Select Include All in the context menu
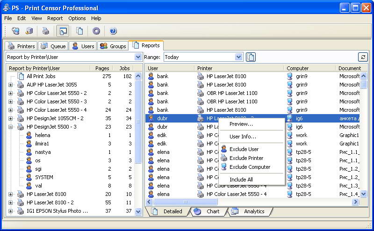The image size is (374, 231). pos(241,180)
